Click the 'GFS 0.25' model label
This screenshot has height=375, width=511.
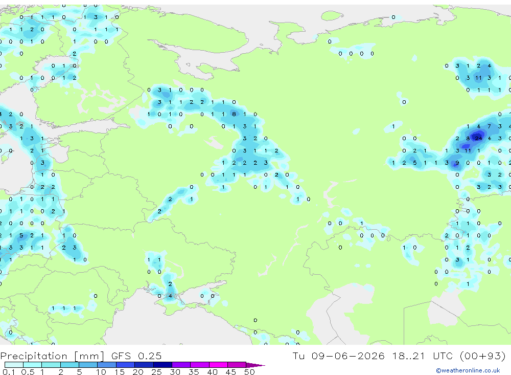tap(136, 356)
